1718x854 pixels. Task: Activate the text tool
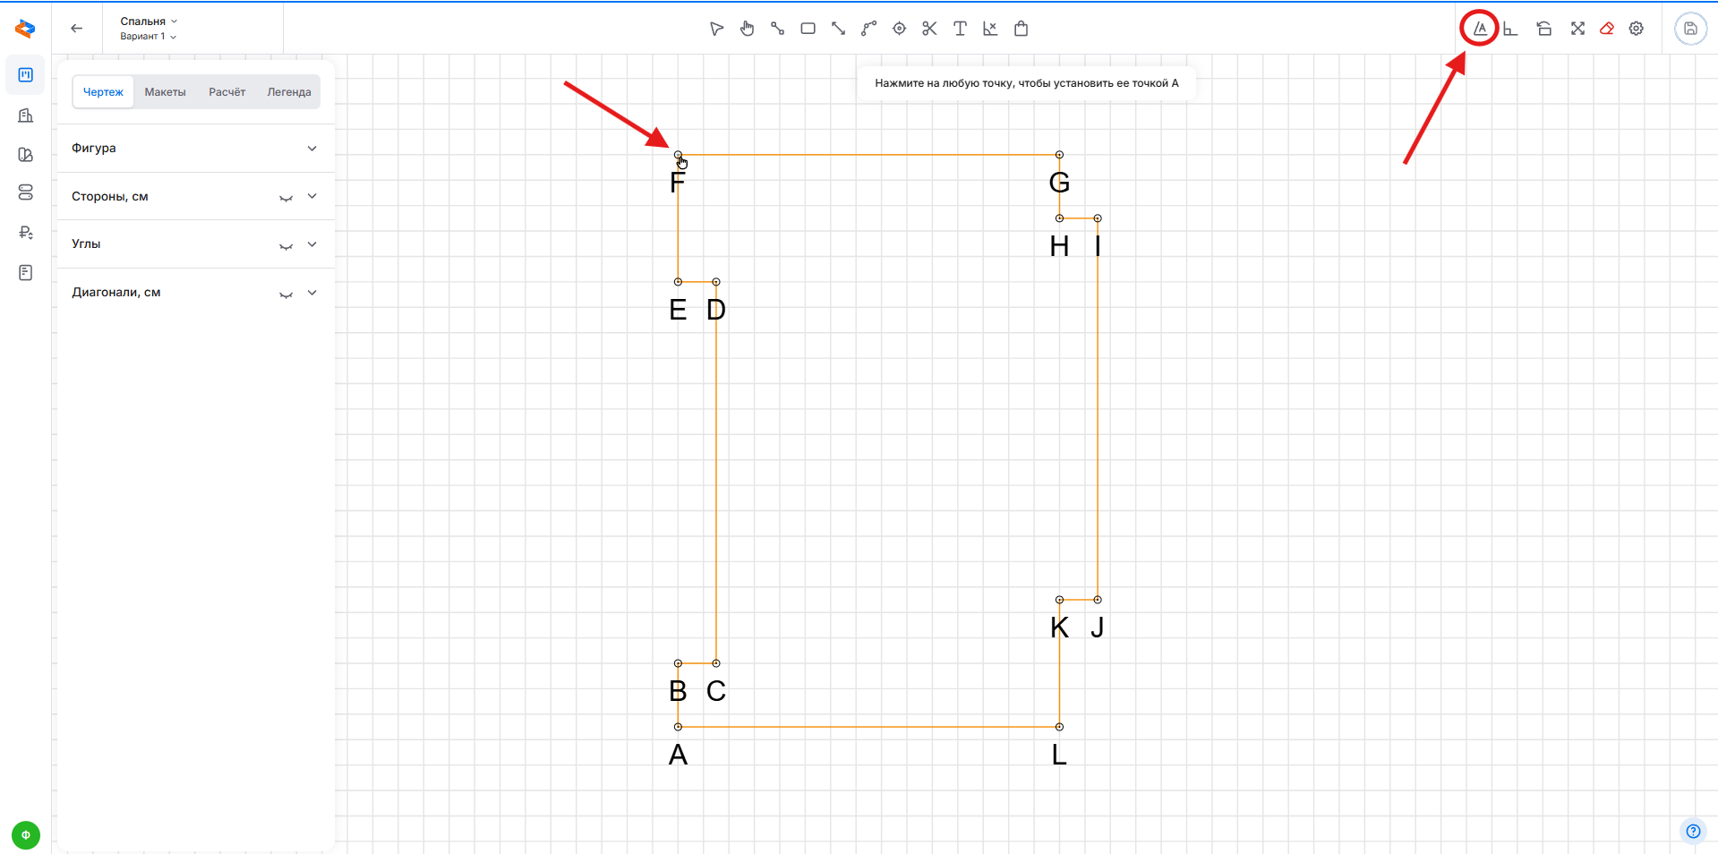tap(960, 29)
